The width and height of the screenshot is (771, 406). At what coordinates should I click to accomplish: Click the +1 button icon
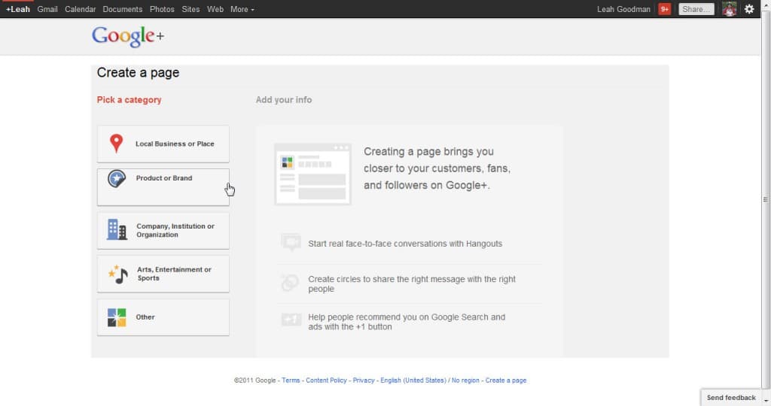[291, 320]
